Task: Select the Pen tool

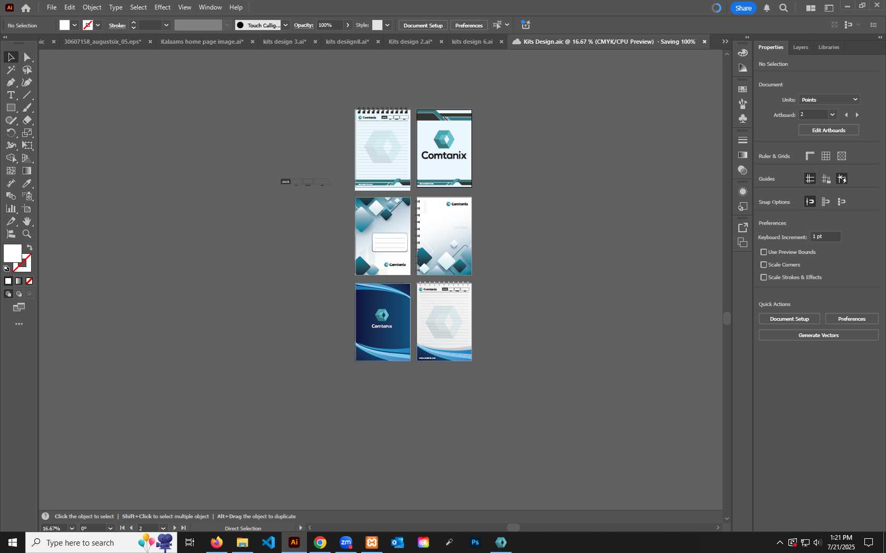Action: click(x=11, y=82)
